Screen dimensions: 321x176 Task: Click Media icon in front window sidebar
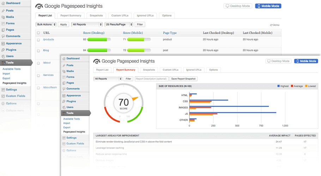[64, 71]
